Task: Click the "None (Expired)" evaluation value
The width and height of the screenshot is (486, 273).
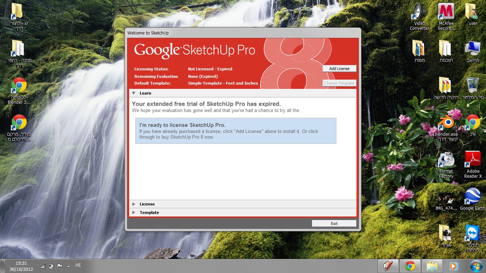Action: point(203,76)
